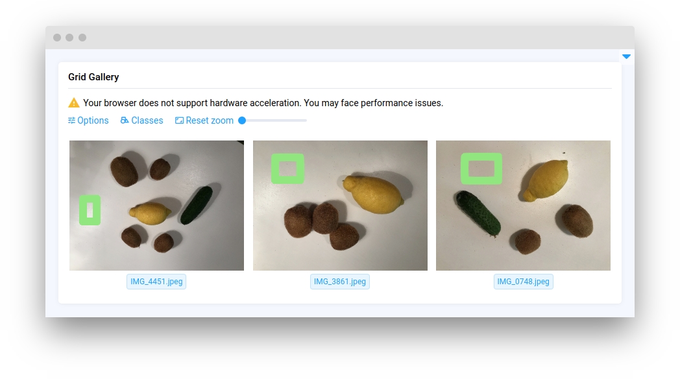The width and height of the screenshot is (680, 382).
Task: Click the Classes text button
Action: (147, 120)
